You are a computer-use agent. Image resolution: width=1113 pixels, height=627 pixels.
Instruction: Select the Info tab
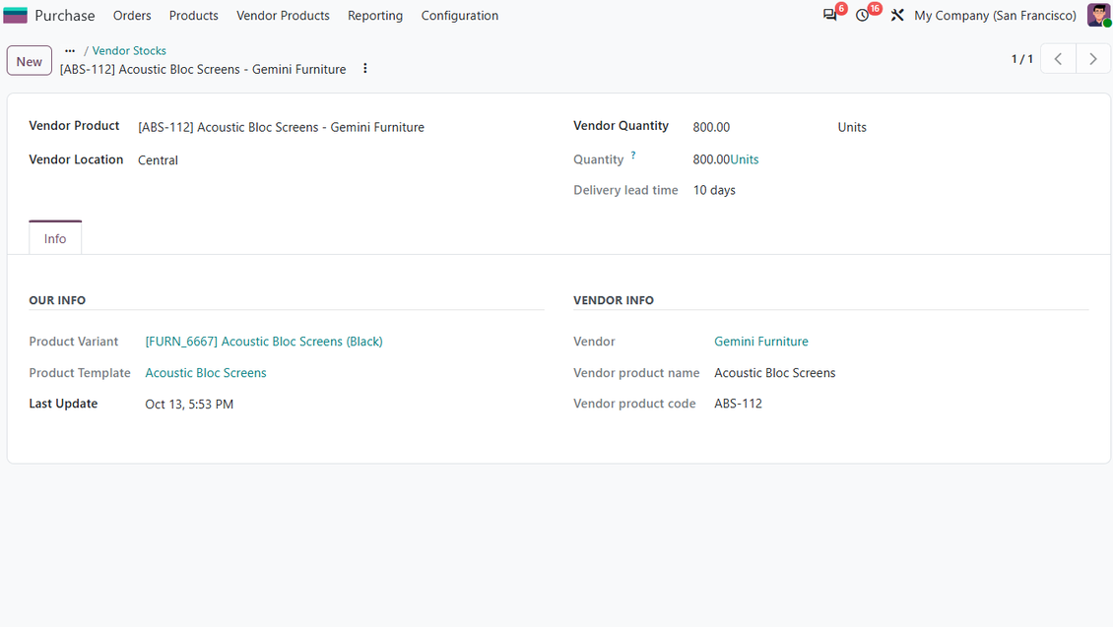pyautogui.click(x=55, y=238)
